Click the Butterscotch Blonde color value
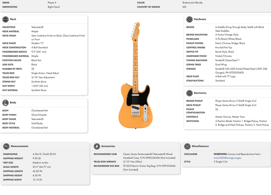271x195 pixels. [193, 3]
